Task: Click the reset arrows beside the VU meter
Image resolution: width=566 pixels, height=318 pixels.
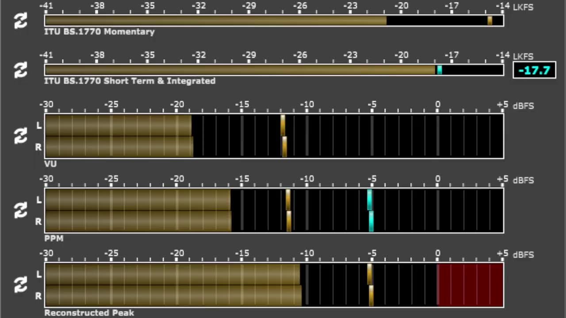Action: tap(21, 136)
